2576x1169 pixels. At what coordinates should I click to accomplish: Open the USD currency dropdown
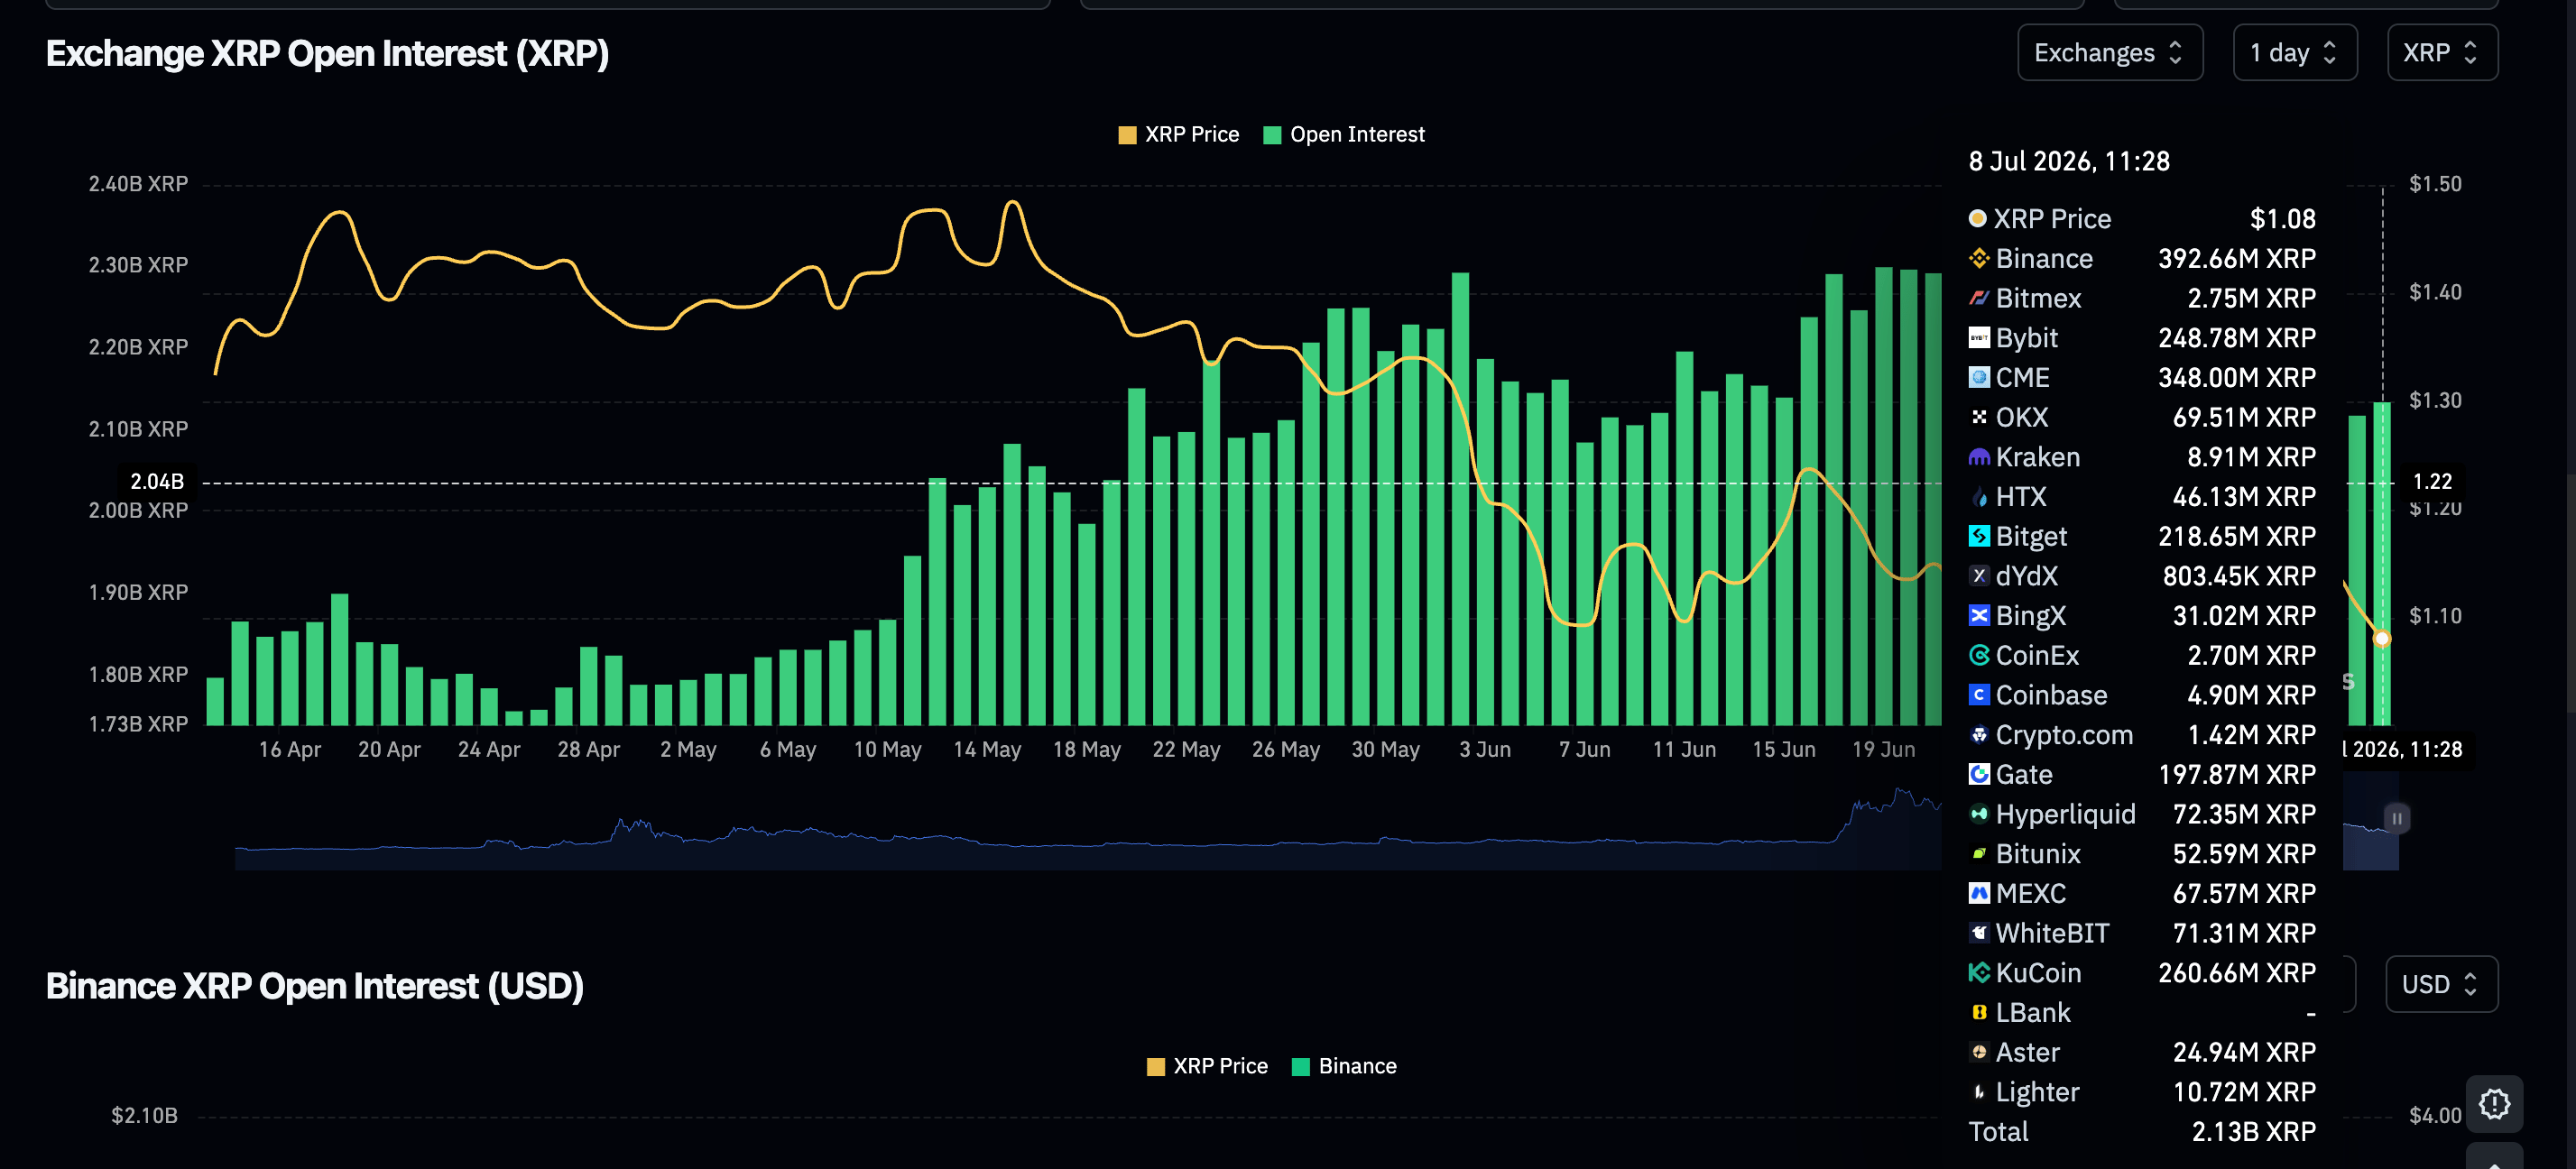[x=2441, y=984]
